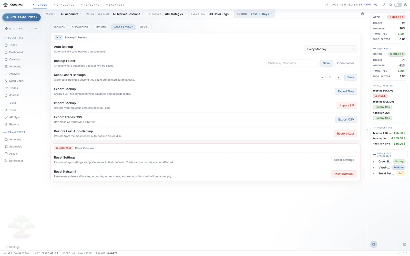Open the Color Tag filter dropdown
The width and height of the screenshot is (410, 256).
(x=211, y=14)
